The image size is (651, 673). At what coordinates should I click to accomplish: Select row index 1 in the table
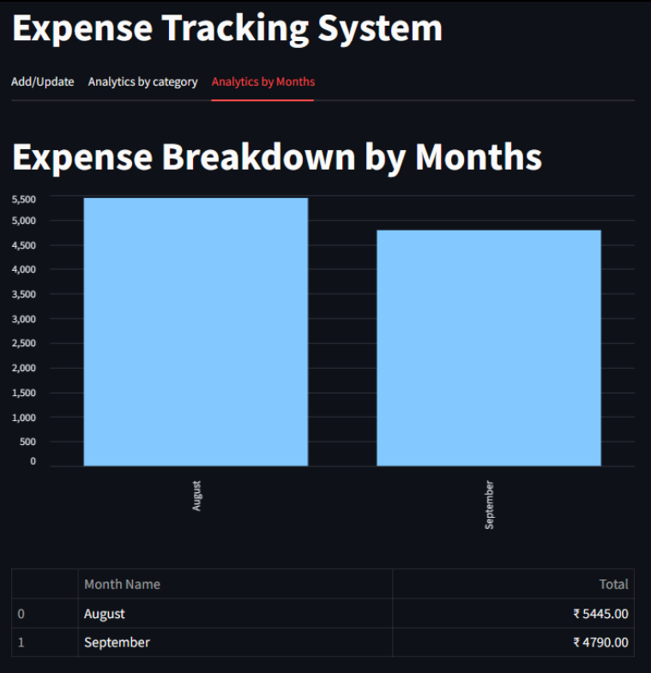point(21,642)
